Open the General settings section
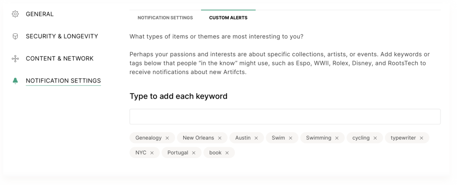Viewport: 457px width, 185px height. [x=40, y=14]
